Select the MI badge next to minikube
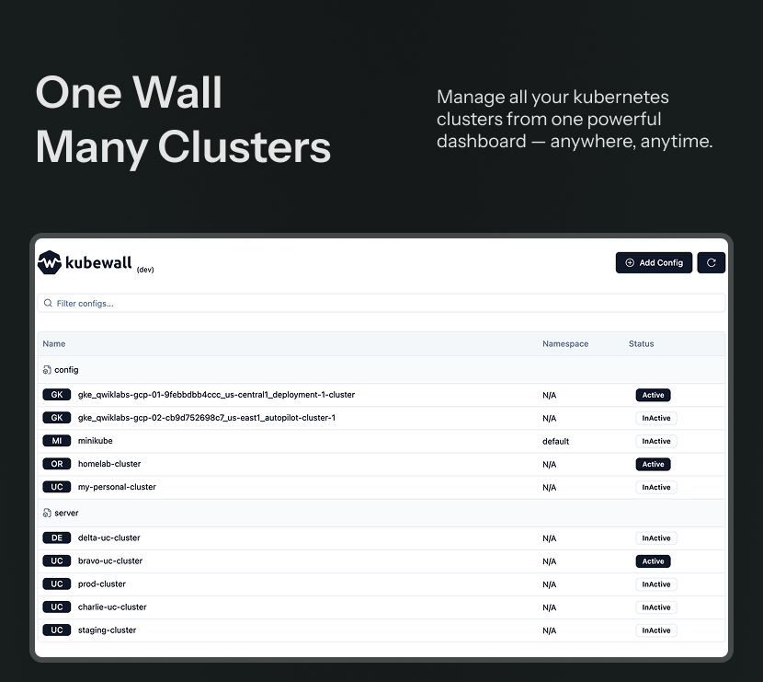This screenshot has width=763, height=682. coord(56,440)
